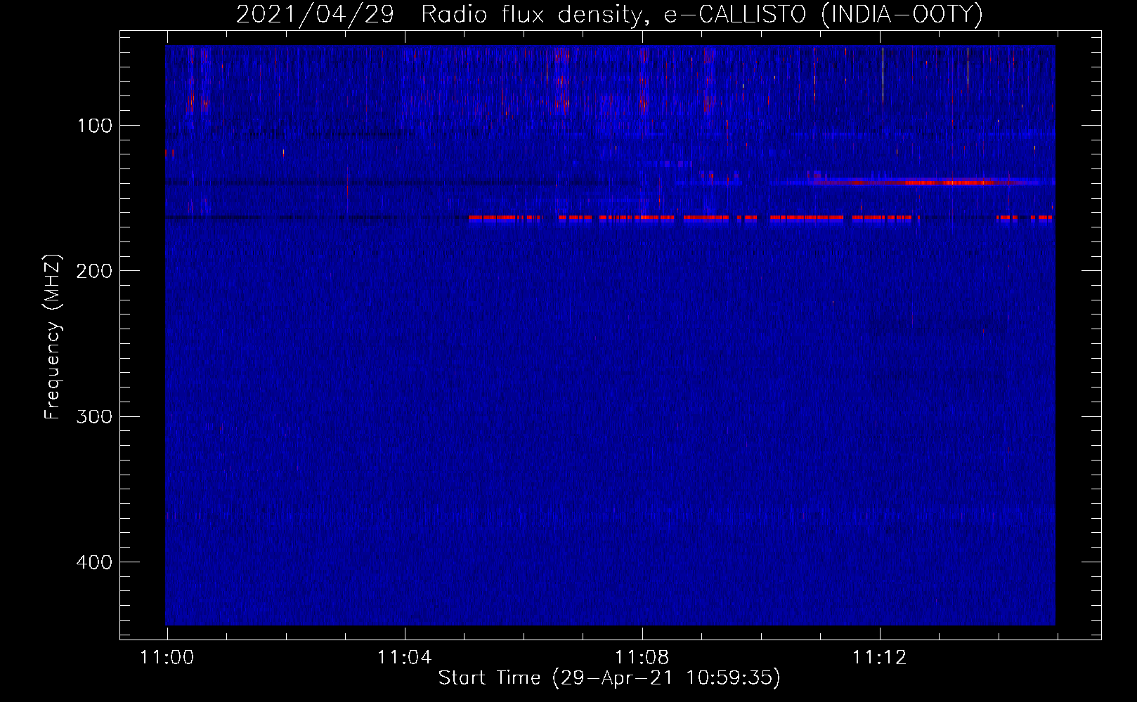Click the 11:04 time tick label

pos(405,657)
